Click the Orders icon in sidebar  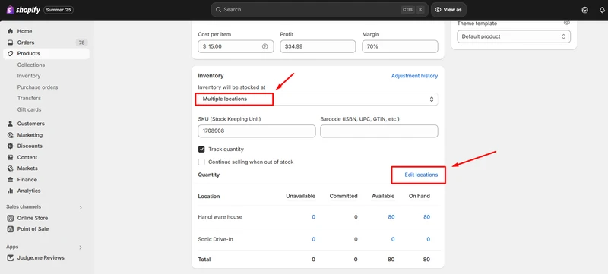tap(11, 43)
